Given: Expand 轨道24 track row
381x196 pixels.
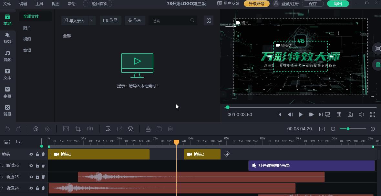Looking at the screenshot, I should (x=3, y=188).
